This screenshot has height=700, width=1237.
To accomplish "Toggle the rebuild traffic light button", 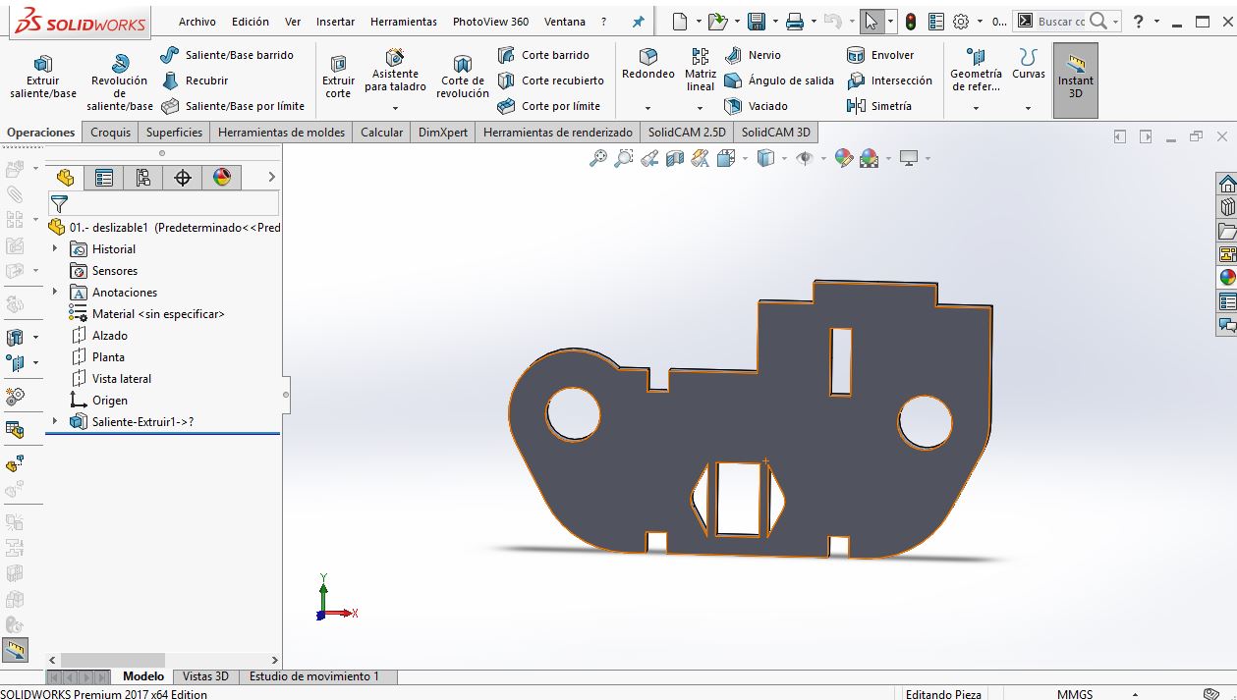I will (x=911, y=22).
